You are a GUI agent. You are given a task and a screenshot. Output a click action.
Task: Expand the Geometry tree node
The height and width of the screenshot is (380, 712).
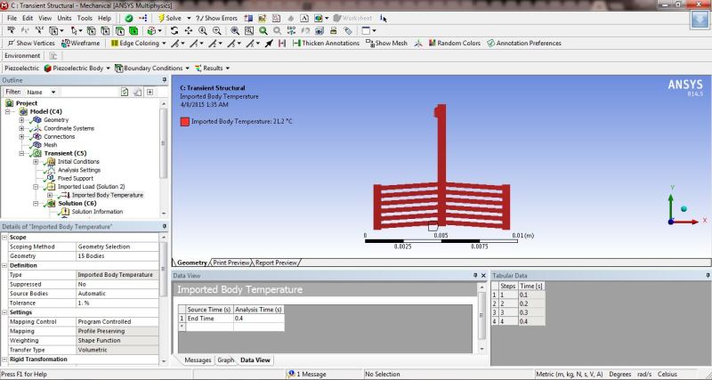[21, 120]
